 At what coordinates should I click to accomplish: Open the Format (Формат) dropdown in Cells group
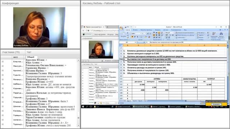(x=201, y=38)
